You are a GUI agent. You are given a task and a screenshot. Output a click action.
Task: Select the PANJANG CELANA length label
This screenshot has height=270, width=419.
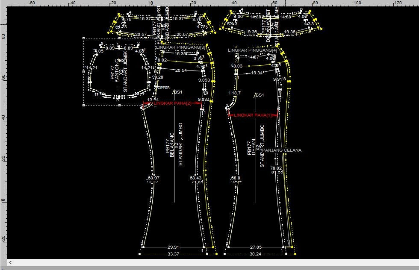pyautogui.click(x=282, y=150)
